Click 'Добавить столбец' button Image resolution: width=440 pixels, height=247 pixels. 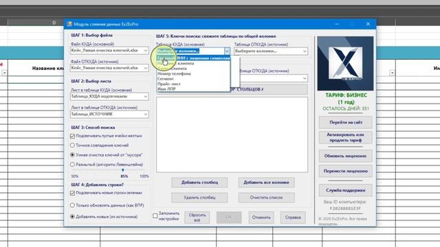pyautogui.click(x=199, y=183)
